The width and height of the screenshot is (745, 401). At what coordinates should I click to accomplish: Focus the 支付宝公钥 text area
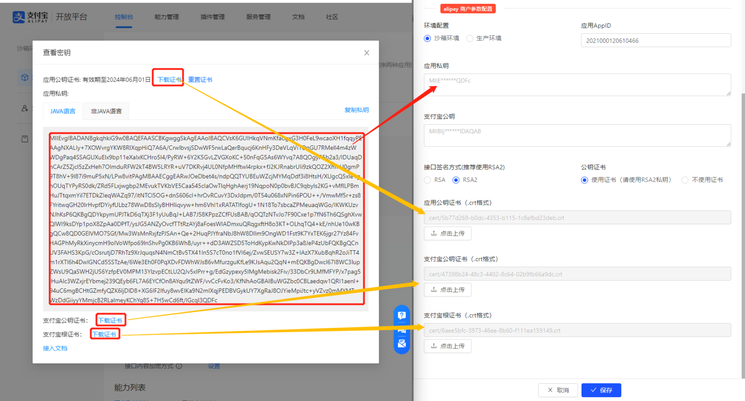coord(577,135)
